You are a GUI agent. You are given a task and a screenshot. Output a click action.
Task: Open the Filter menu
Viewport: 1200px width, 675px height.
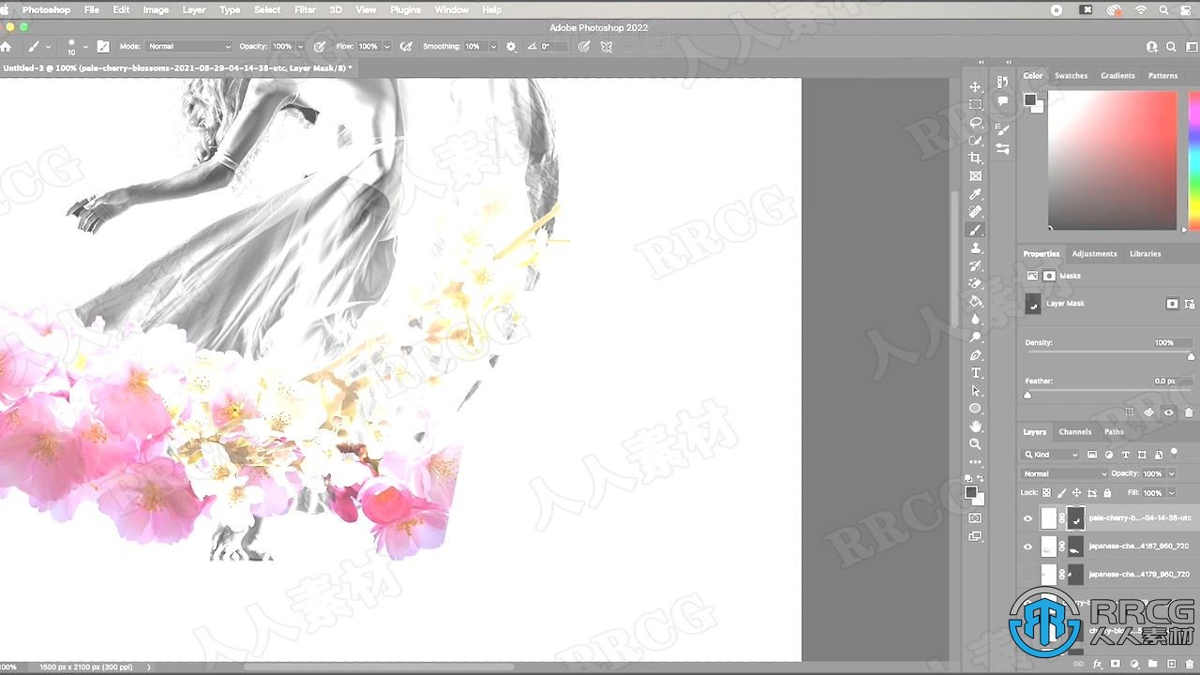pyautogui.click(x=305, y=9)
